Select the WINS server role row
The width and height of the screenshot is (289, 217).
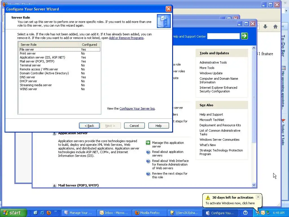(60, 89)
